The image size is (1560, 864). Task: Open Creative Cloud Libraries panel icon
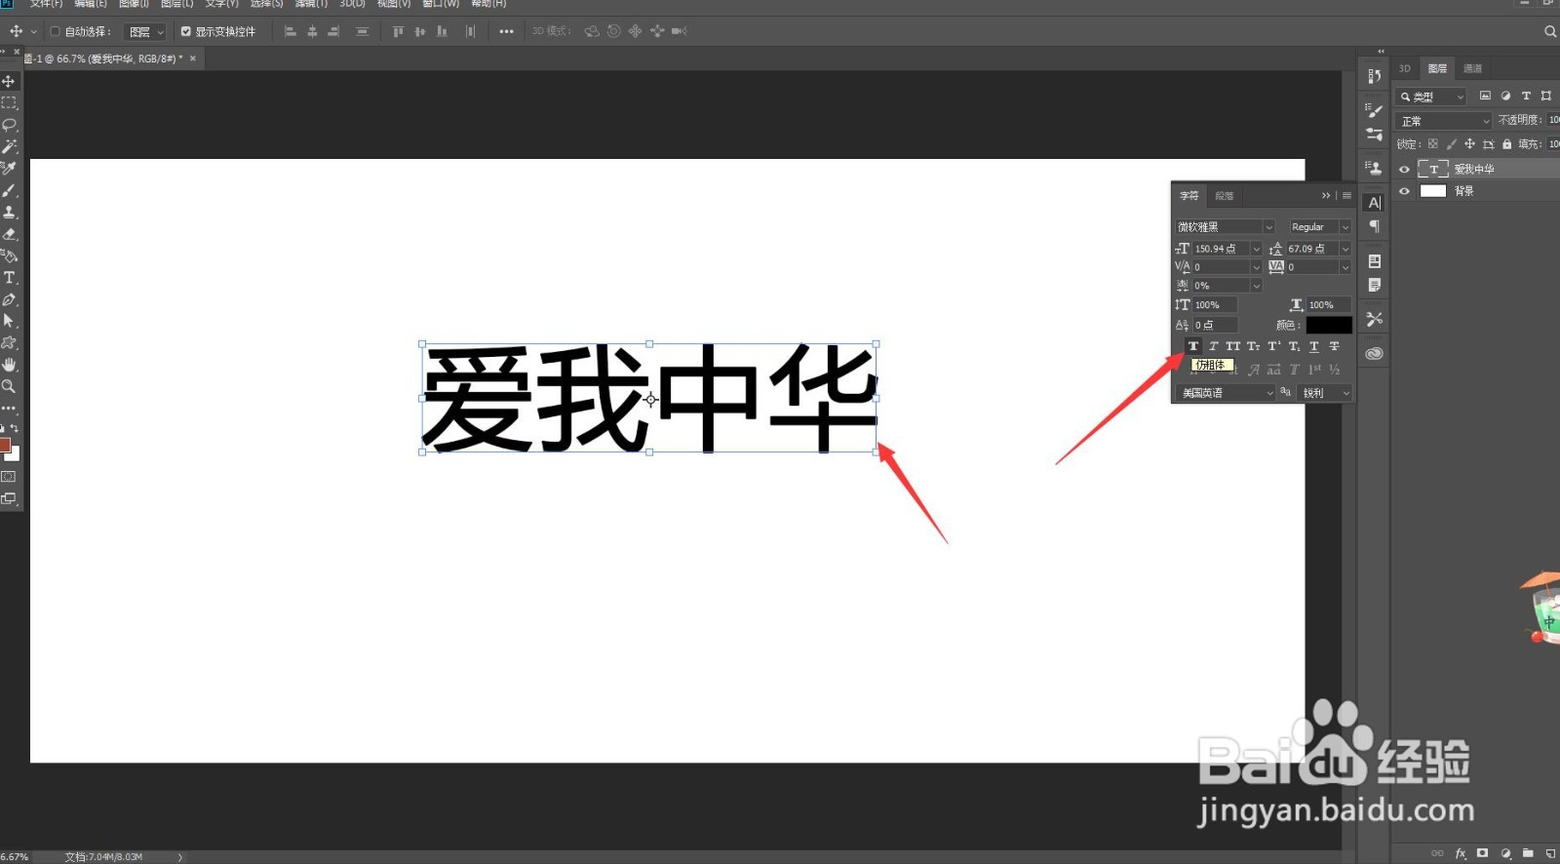(x=1374, y=353)
